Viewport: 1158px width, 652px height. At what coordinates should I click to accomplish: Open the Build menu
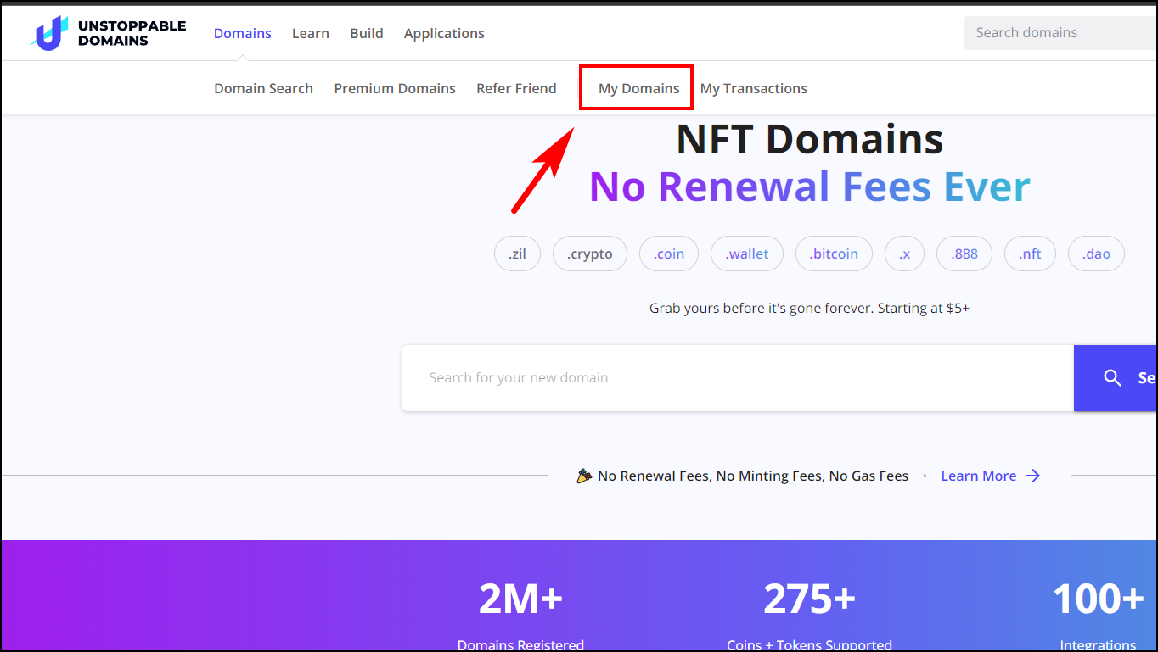click(367, 33)
